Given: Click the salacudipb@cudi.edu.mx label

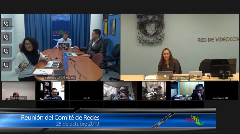Looking at the screenshot, I should (60, 78).
